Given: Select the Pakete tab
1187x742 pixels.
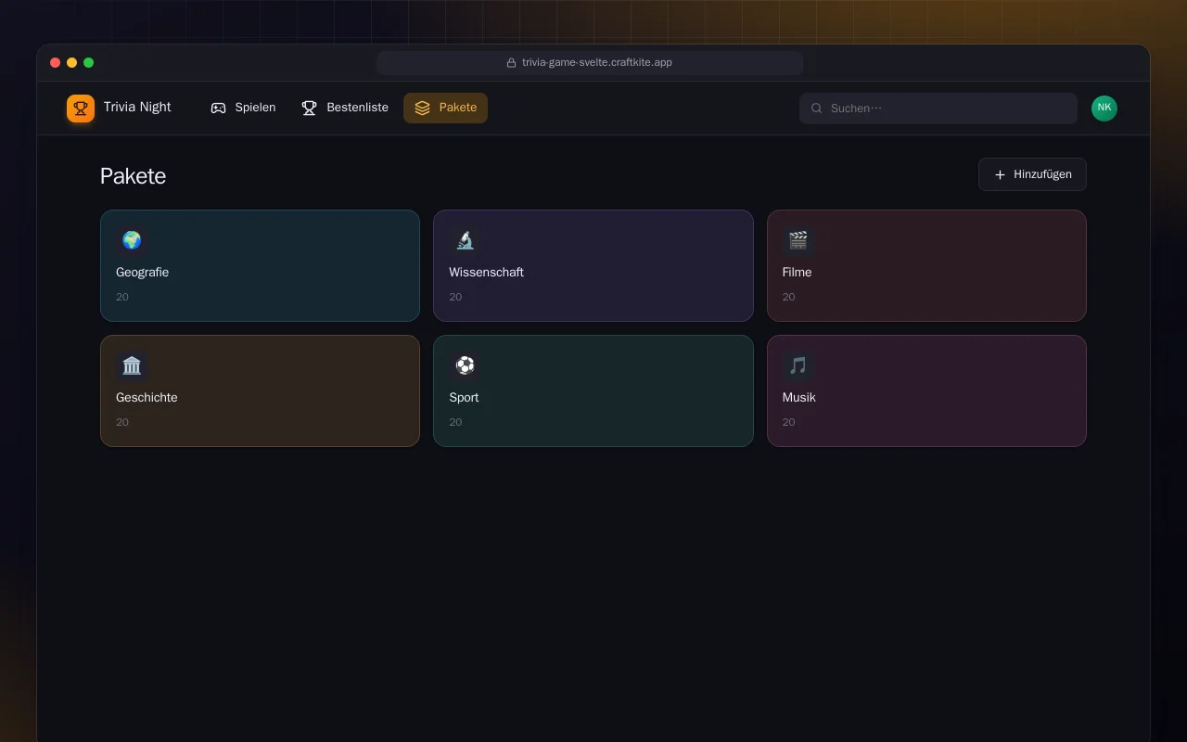Looking at the screenshot, I should [445, 108].
